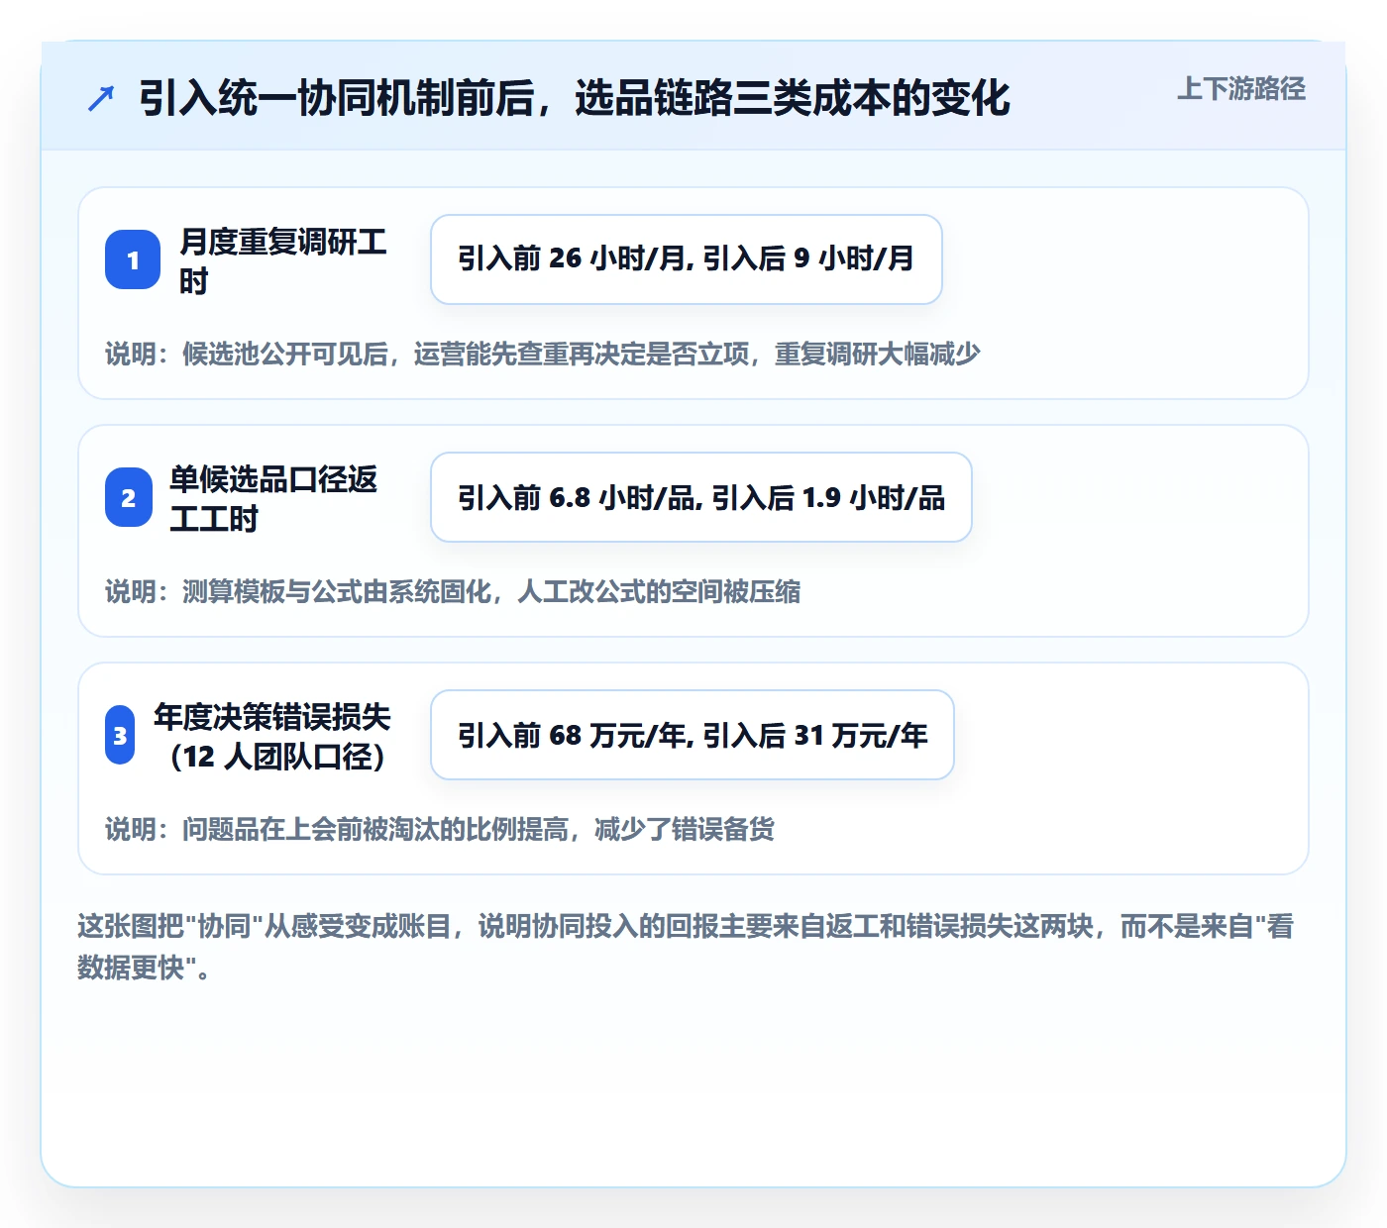Image resolution: width=1387 pixels, height=1228 pixels.
Task: Click the trending arrow icon beside the title
Action: pos(101,98)
